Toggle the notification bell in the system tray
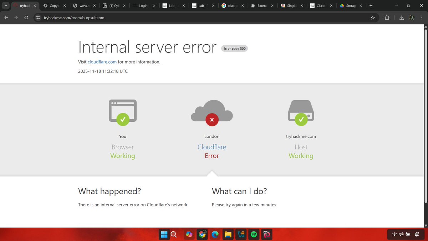 tap(417, 235)
